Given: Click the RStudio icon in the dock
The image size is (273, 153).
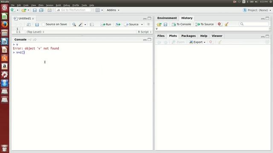Looking at the screenshot, I should pos(5,83).
